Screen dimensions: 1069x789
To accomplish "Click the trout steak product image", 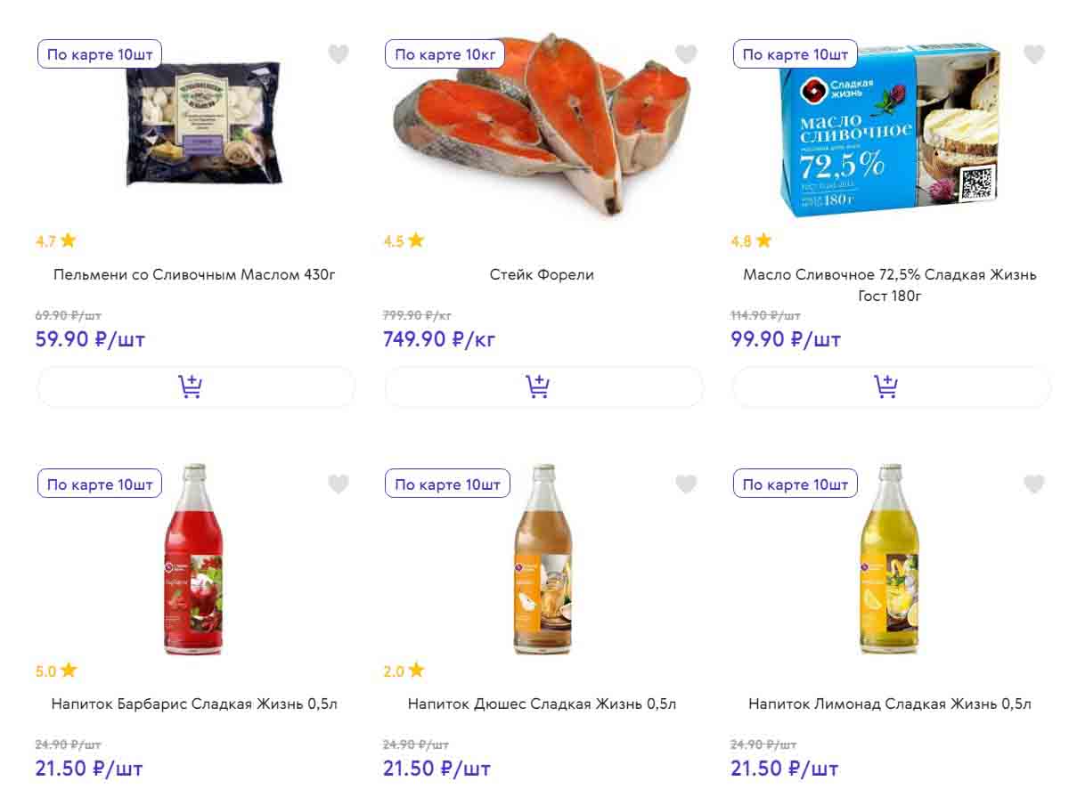I will point(543,125).
